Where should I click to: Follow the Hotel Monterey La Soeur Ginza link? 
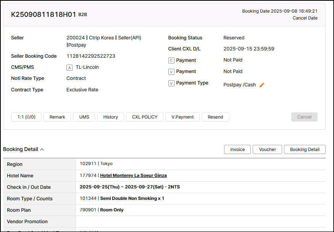coord(133,176)
